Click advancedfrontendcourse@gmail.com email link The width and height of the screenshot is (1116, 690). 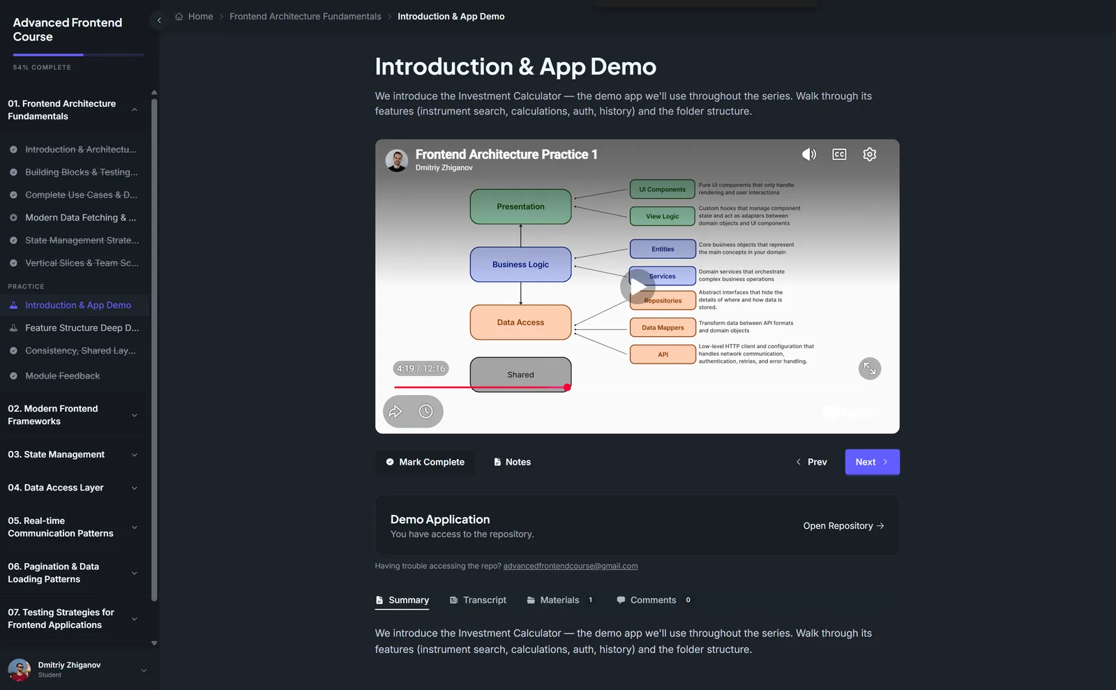pyautogui.click(x=571, y=566)
